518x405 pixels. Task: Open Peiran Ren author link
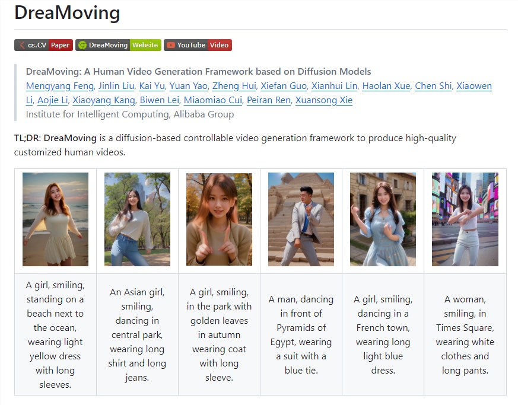pos(269,100)
